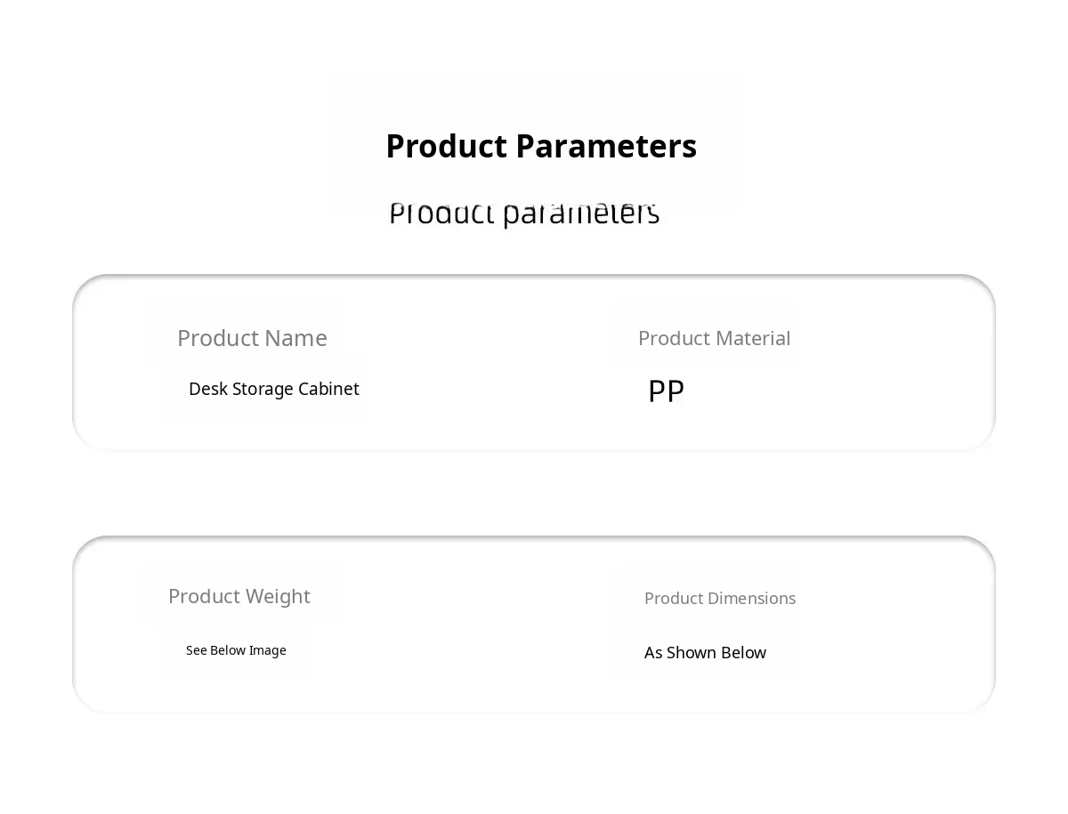This screenshot has height=814, width=1068.
Task: Select the "Product Weight" label
Action: (x=239, y=596)
